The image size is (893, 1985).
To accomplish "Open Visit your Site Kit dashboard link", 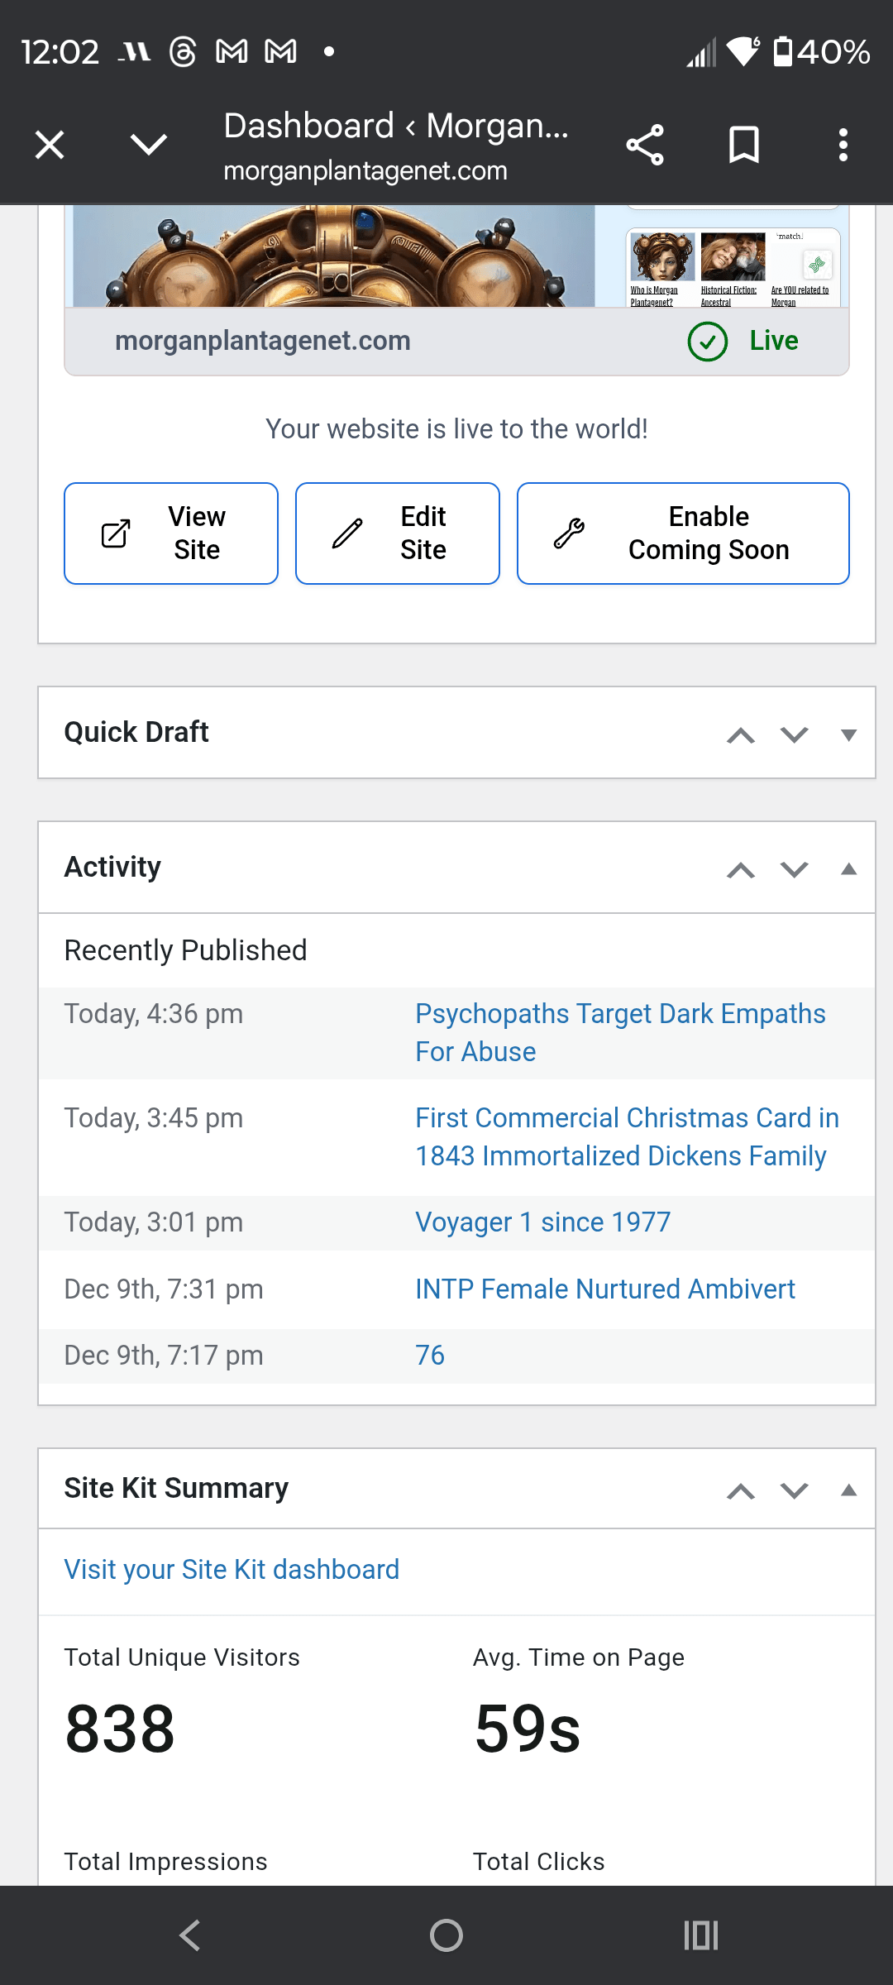I will (232, 1570).
